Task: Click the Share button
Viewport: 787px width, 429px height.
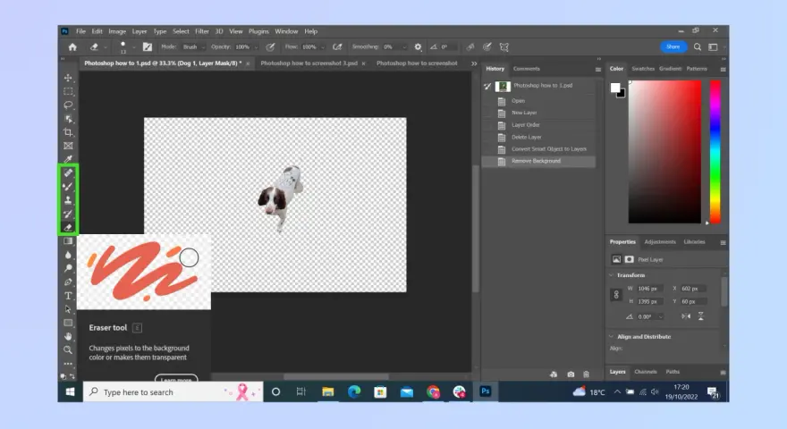Action: [x=673, y=46]
